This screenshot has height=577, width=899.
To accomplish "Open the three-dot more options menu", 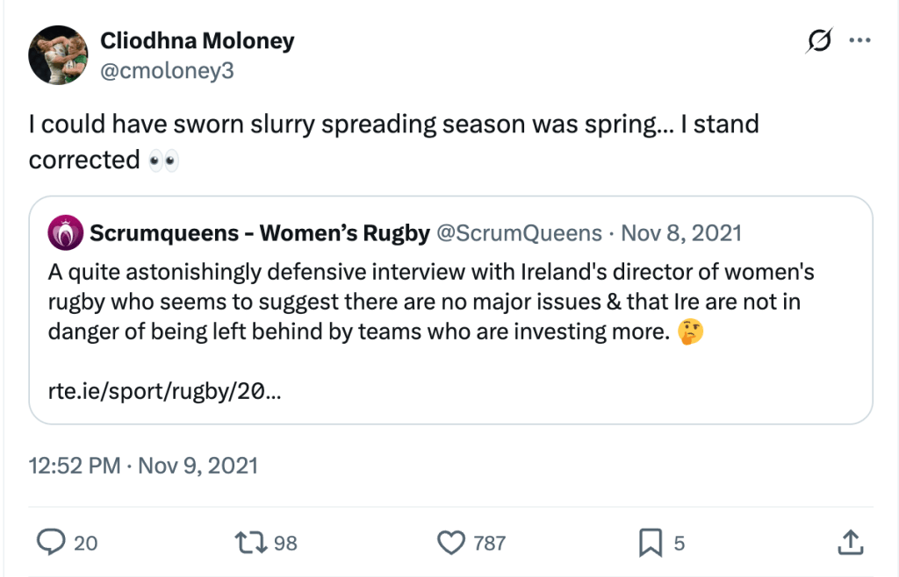I will 859,41.
